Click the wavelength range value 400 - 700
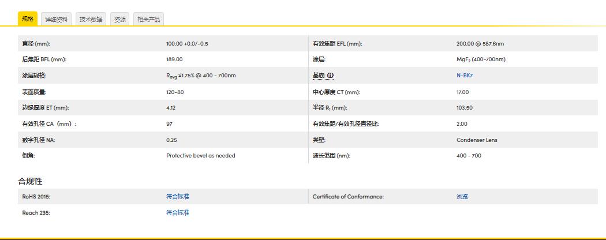This screenshot has height=240, width=606. [x=469, y=155]
